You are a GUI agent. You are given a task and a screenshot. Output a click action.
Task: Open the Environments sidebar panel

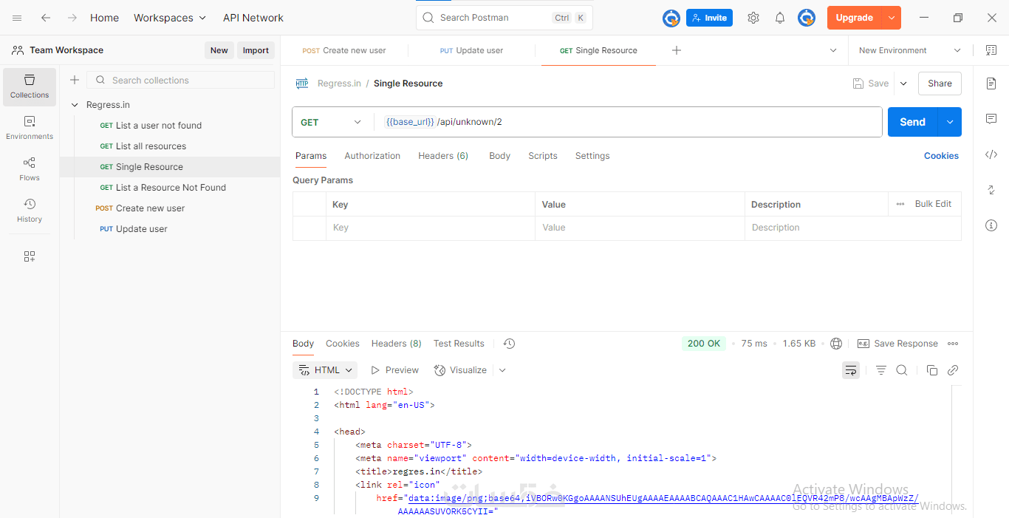[30, 126]
